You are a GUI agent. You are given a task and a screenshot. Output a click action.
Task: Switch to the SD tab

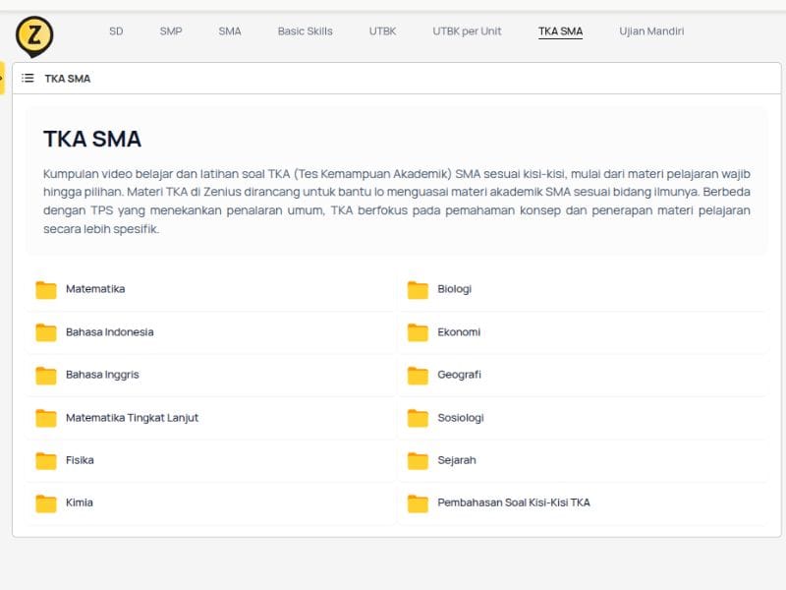116,31
